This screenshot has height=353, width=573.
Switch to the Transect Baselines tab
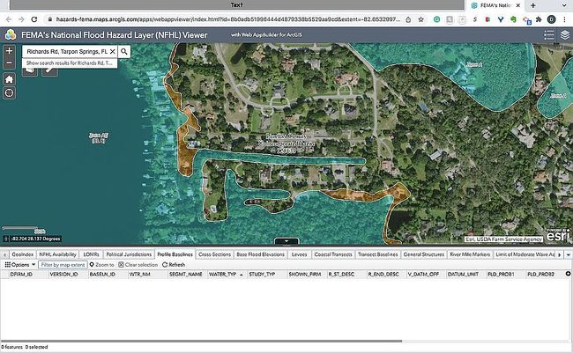point(378,254)
